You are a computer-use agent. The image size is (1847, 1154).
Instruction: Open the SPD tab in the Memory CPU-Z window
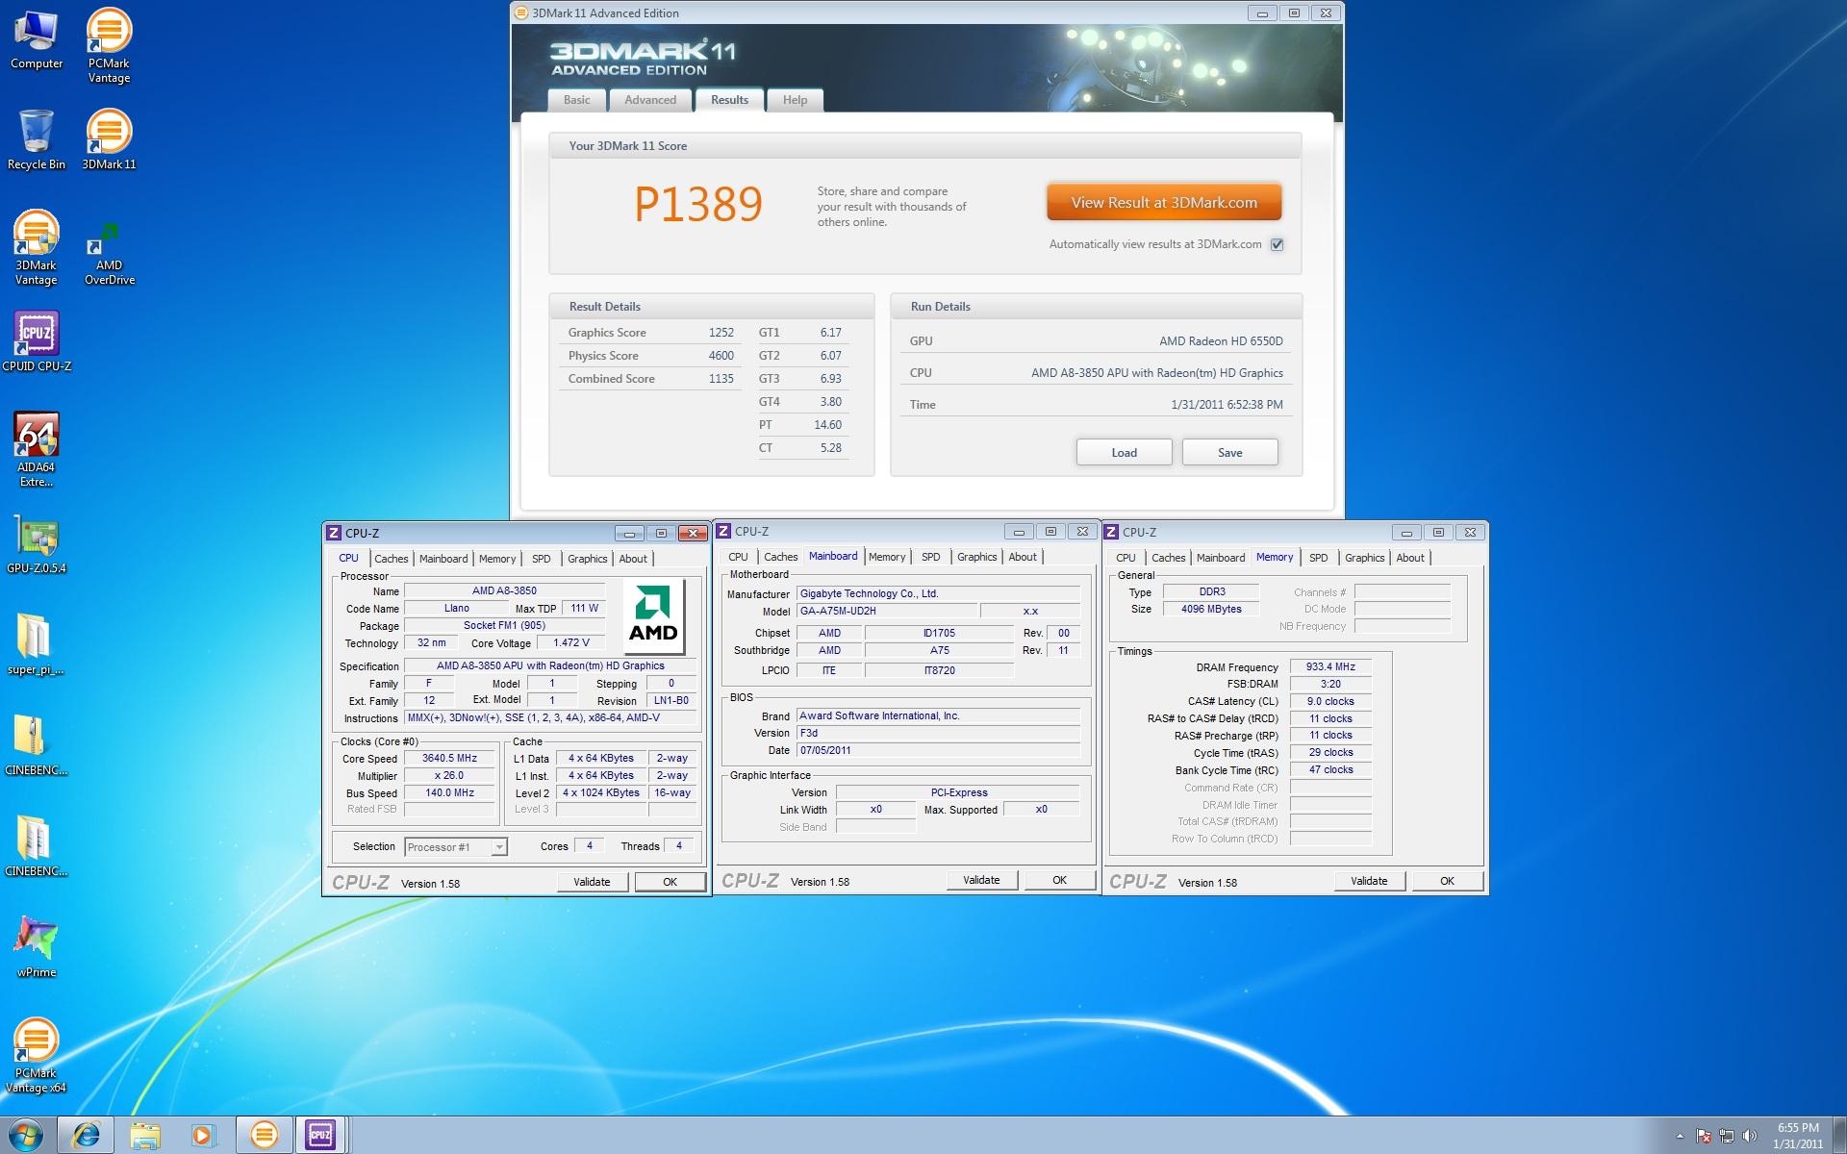click(1318, 558)
